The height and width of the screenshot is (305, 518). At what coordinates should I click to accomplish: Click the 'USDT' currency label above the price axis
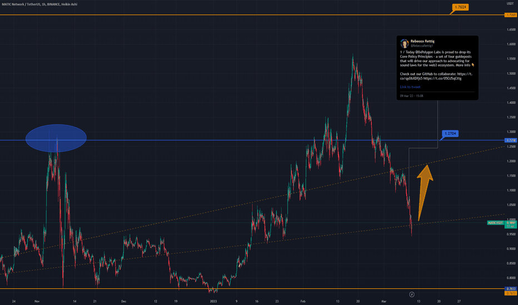coord(510,4)
